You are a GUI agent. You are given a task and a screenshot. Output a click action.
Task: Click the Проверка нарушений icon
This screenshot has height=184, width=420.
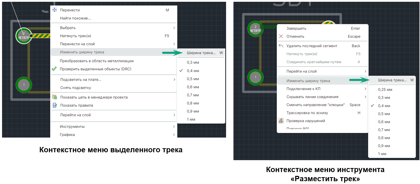(x=281, y=121)
